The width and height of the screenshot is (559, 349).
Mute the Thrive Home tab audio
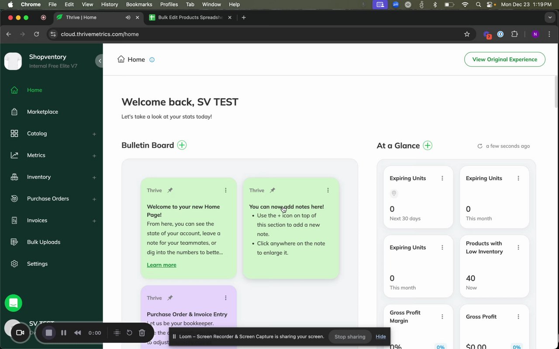tap(128, 17)
